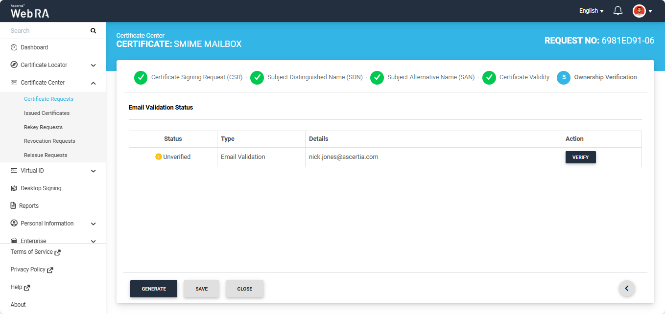Open Issued Certificates in sidebar
The image size is (665, 314).
coord(47,113)
